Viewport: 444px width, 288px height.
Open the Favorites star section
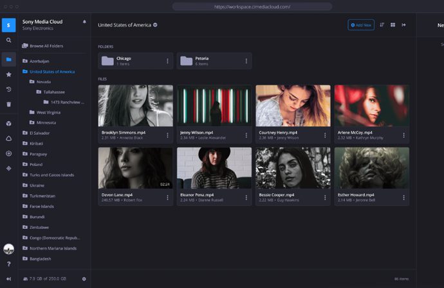tap(8, 74)
